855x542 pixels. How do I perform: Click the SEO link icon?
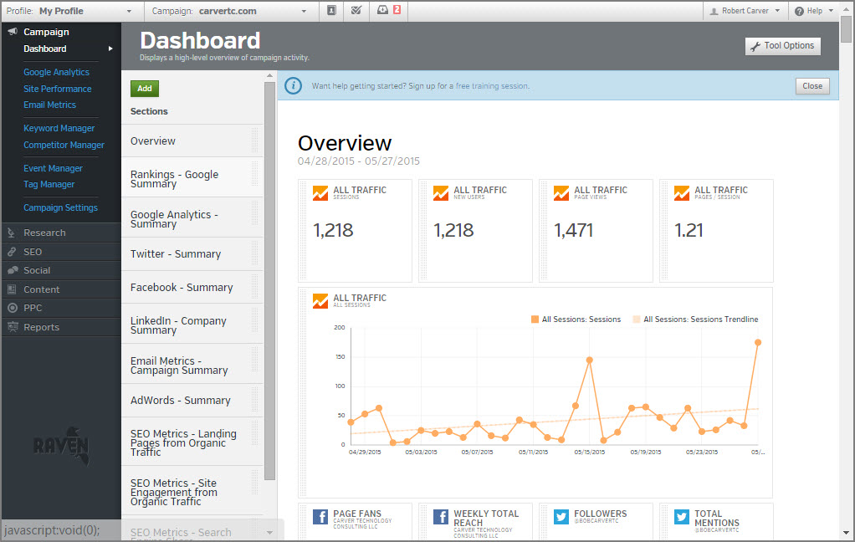pos(12,252)
